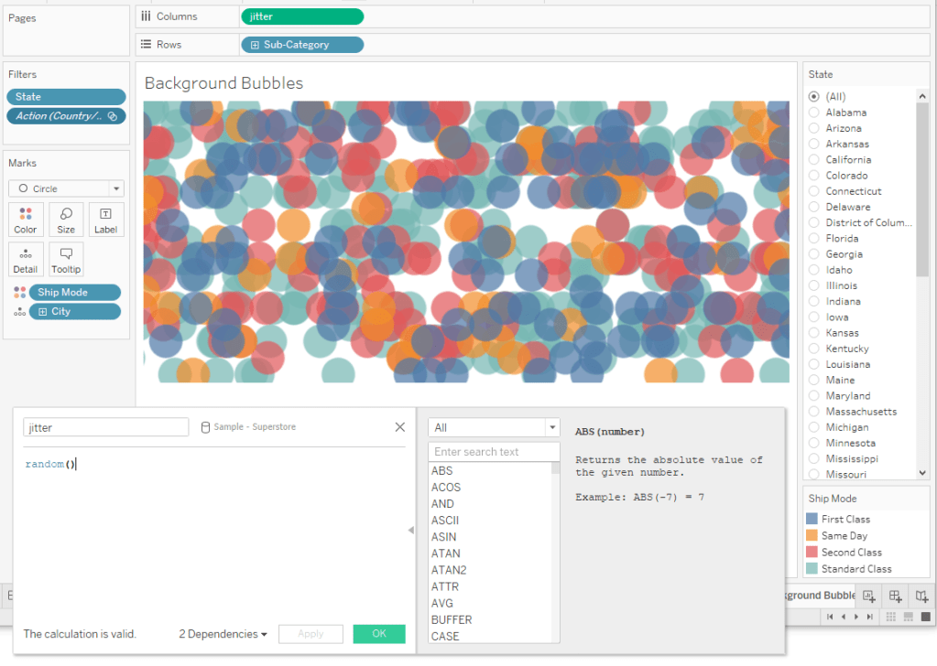Select California in State filter

(x=813, y=160)
